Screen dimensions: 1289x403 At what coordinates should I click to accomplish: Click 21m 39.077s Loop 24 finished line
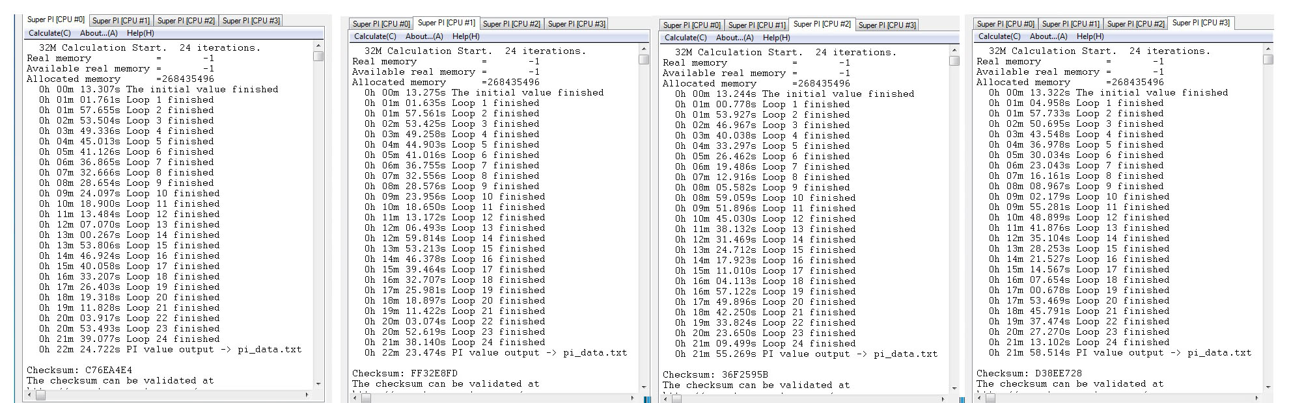point(130,339)
